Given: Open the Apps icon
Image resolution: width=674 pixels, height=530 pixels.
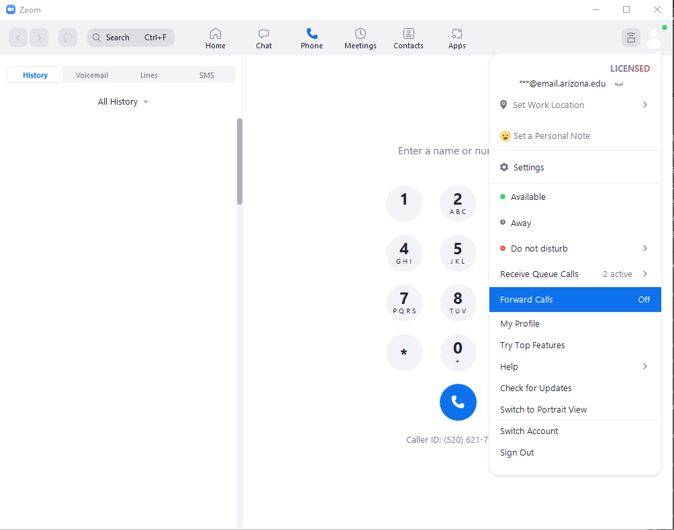Looking at the screenshot, I should pos(457,34).
